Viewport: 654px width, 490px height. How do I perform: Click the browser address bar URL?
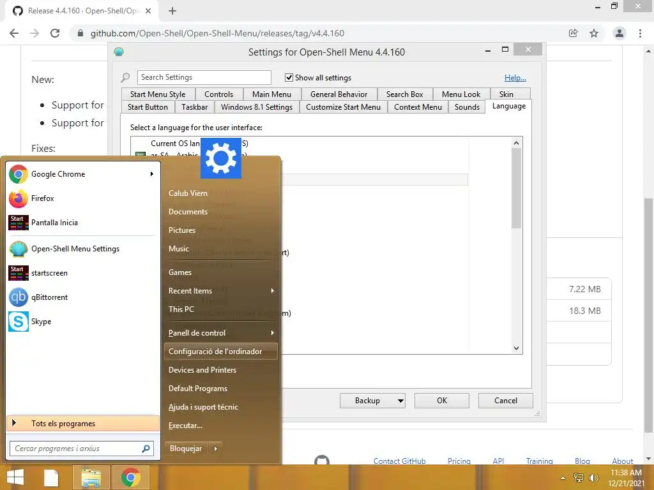217,33
